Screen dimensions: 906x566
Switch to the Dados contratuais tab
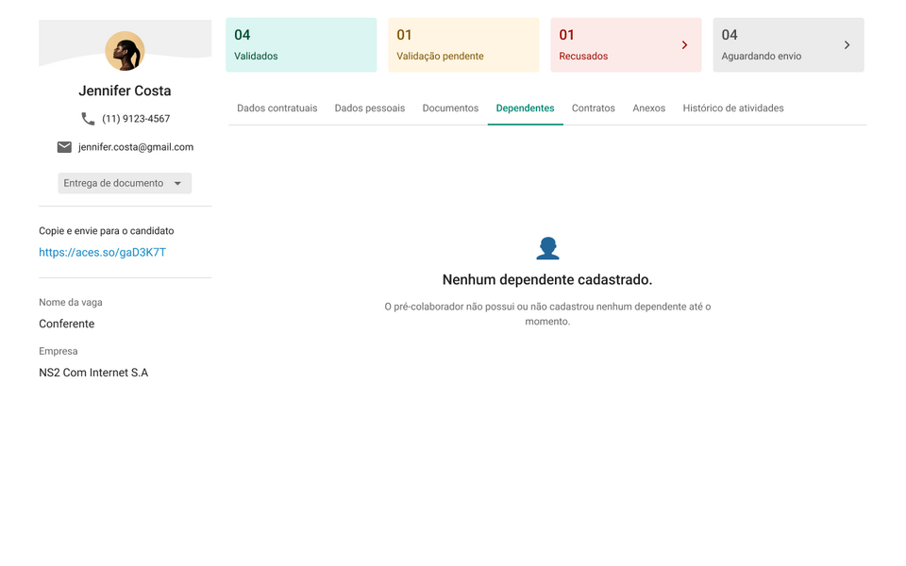[x=277, y=108]
